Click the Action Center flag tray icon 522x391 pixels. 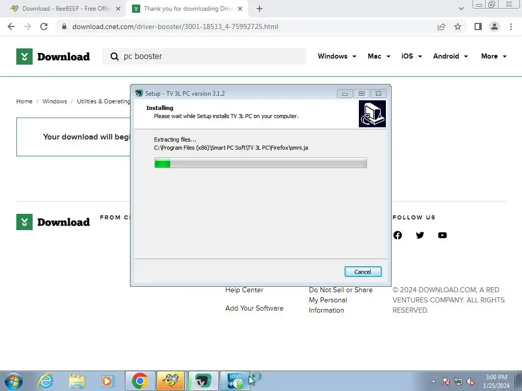click(446, 381)
